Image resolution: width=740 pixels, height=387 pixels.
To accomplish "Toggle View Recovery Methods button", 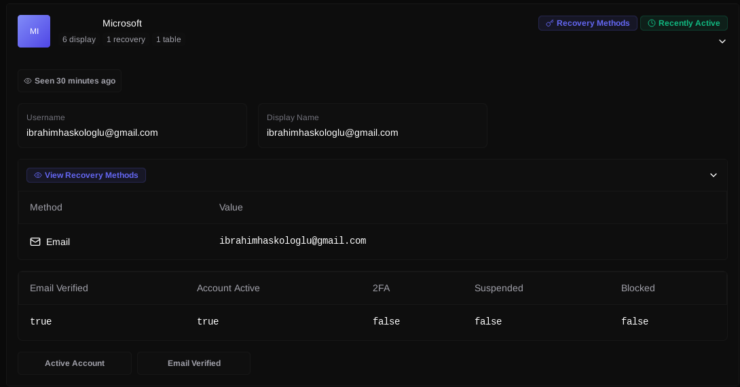I will pos(86,175).
